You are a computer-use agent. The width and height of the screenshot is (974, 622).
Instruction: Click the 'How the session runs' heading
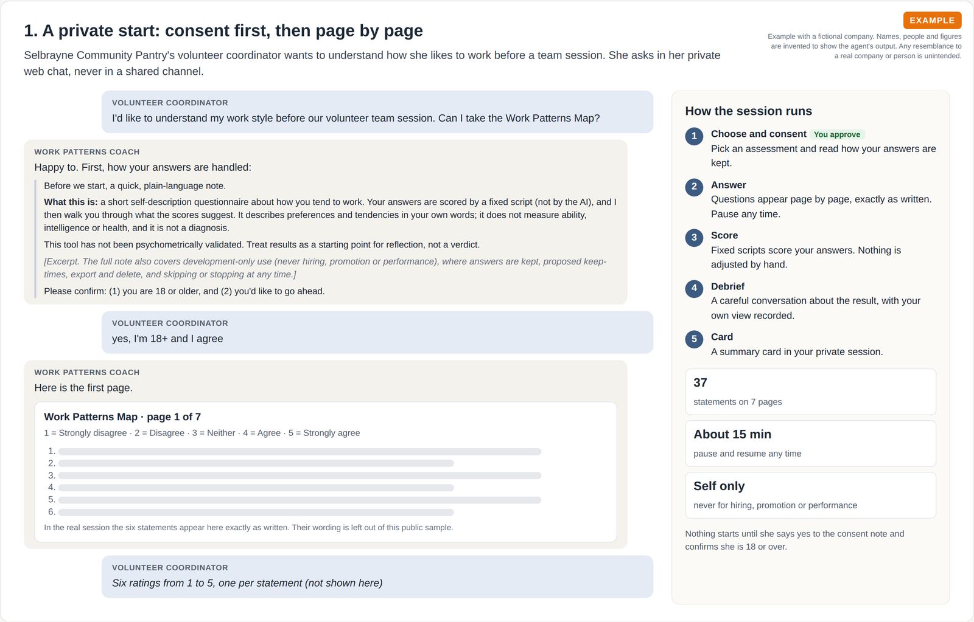(x=748, y=111)
